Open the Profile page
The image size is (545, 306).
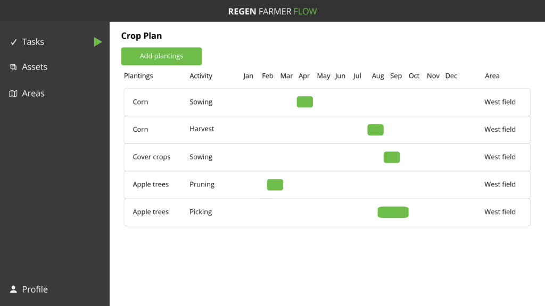35,290
